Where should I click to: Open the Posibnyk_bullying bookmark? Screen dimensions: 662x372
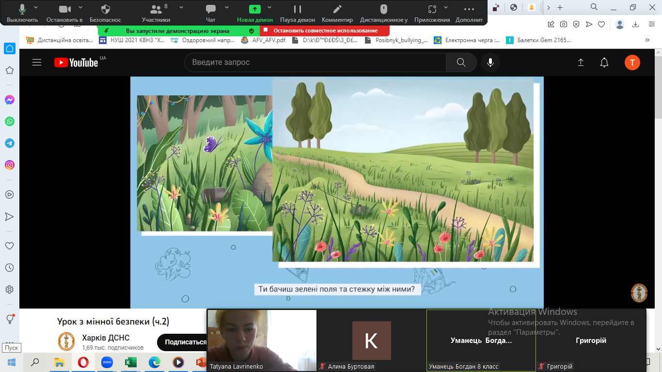click(396, 41)
